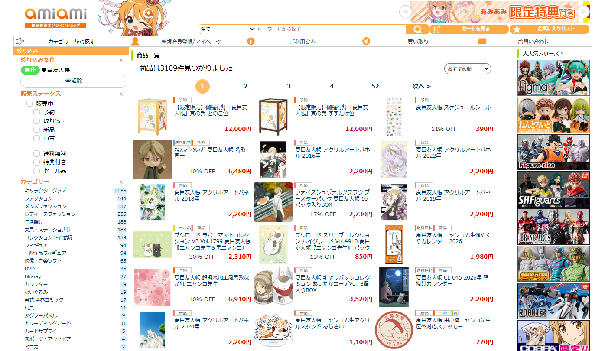Select the 絞り込み filter tab
This screenshot has width=605, height=351.
pos(72,51)
